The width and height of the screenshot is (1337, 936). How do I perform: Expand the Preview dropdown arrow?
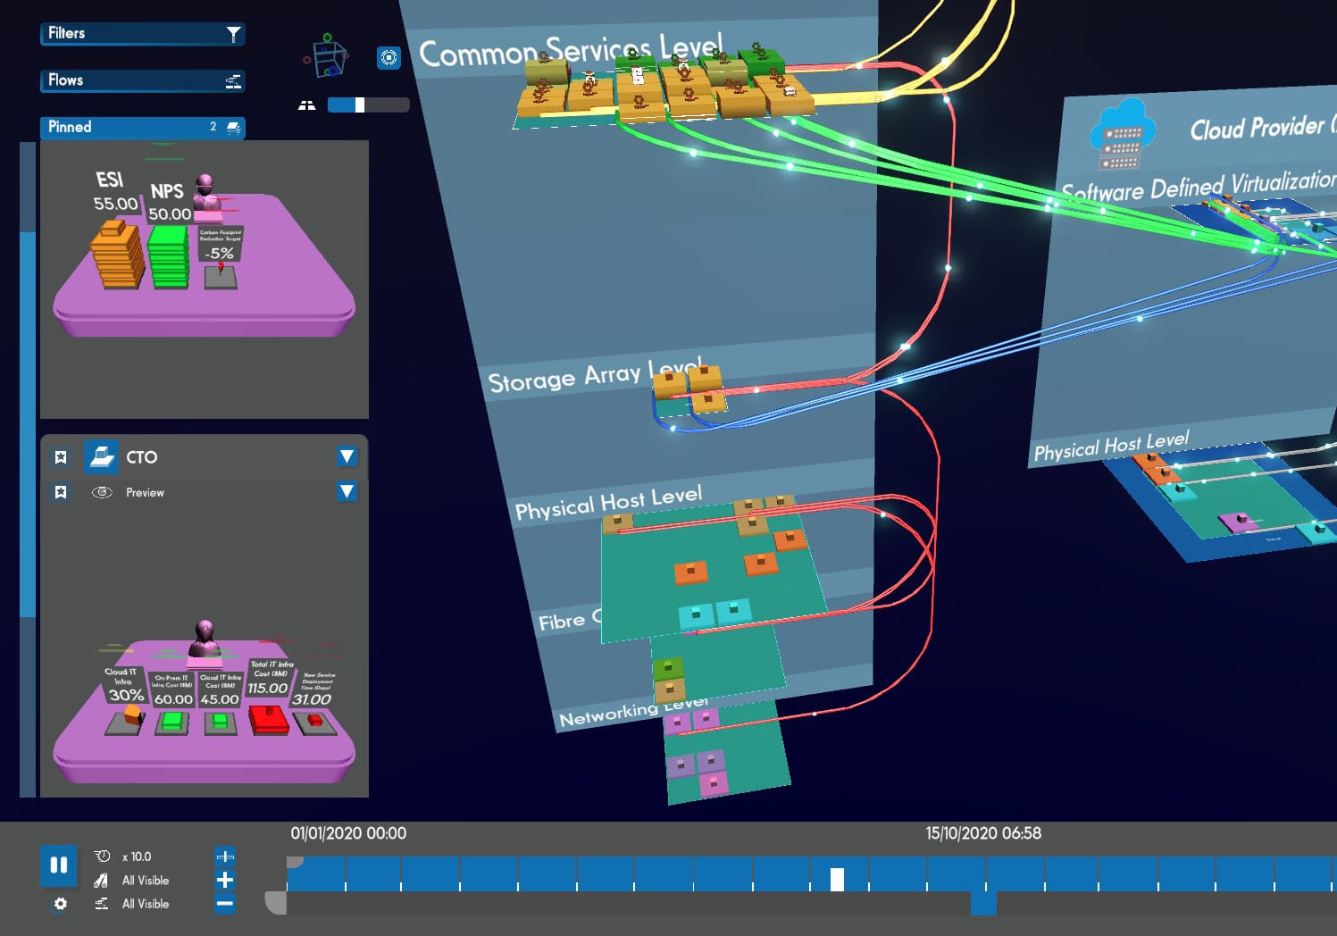pos(347,491)
